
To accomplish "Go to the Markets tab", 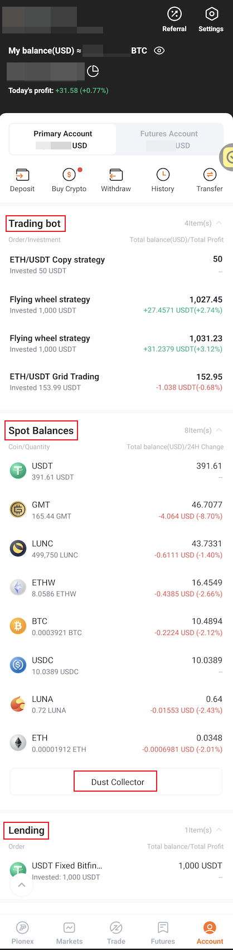I will 69,932.
